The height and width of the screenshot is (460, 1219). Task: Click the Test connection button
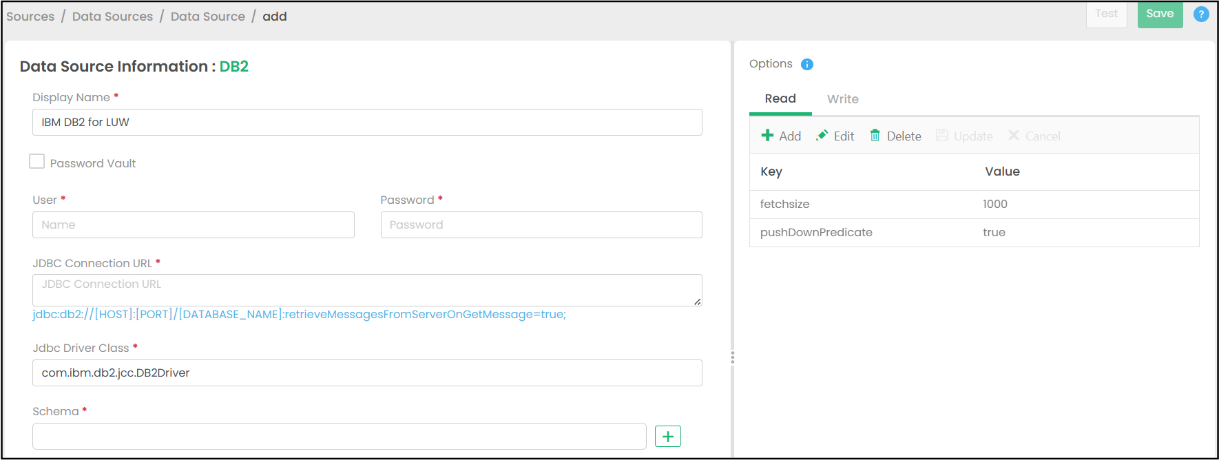pyautogui.click(x=1106, y=14)
